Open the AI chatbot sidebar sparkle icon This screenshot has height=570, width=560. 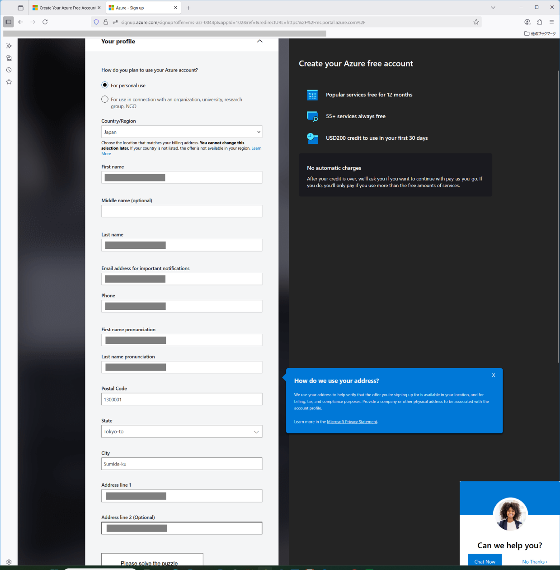[9, 46]
